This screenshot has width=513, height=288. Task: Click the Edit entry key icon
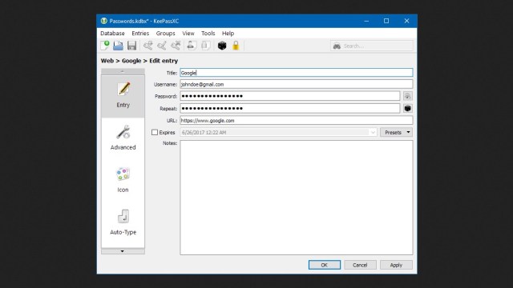click(162, 46)
